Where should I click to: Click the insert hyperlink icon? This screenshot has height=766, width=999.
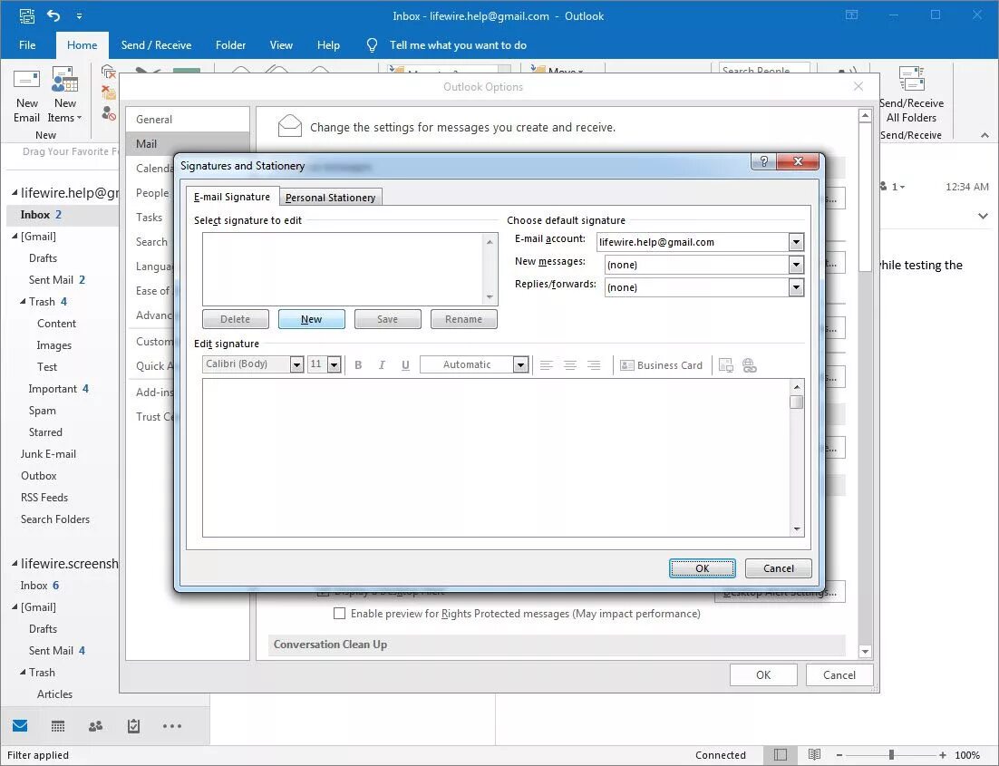click(749, 365)
